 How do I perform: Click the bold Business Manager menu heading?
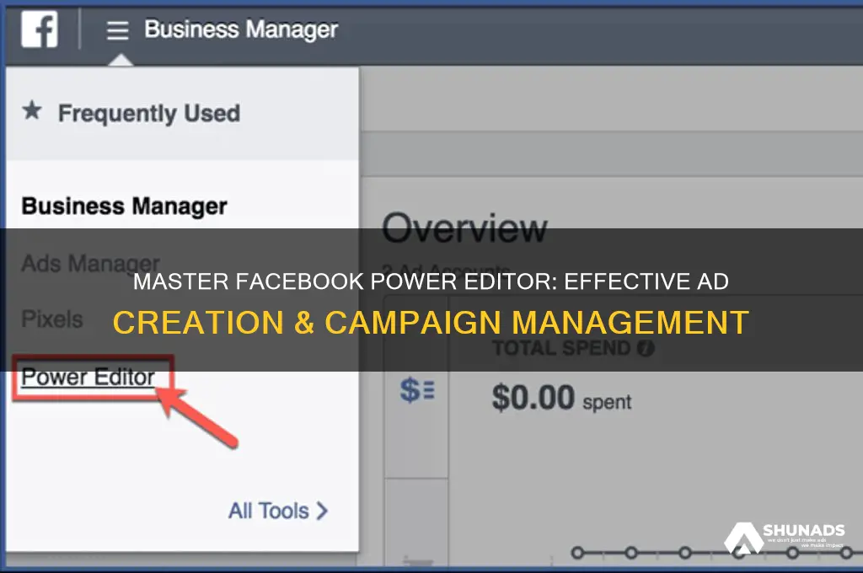[x=125, y=206]
